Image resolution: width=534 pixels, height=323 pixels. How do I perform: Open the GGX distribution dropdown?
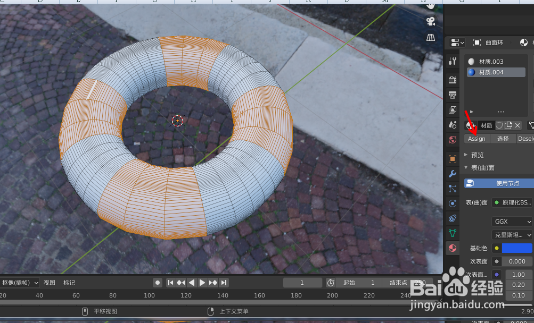tap(511, 222)
